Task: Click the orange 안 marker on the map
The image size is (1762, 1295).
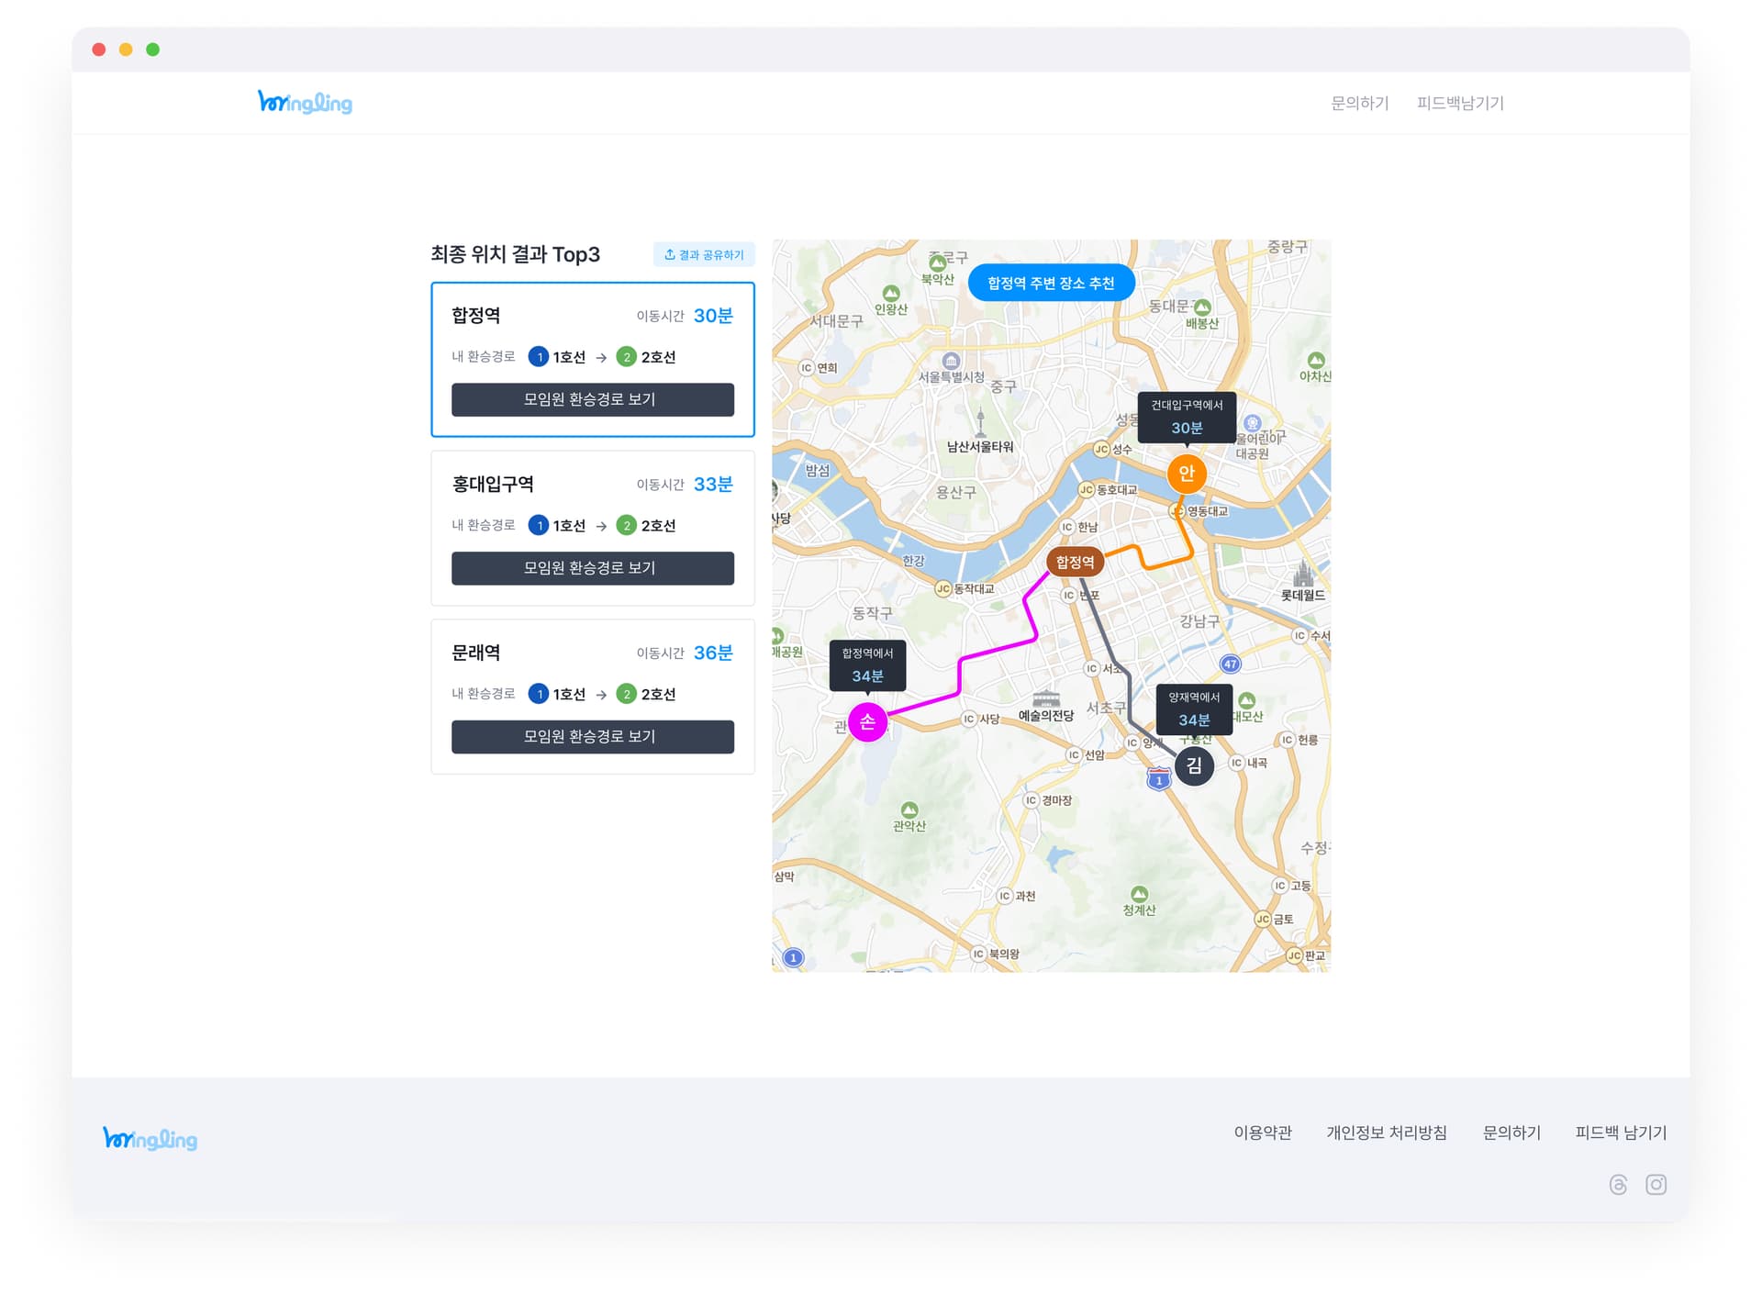Action: [x=1186, y=474]
